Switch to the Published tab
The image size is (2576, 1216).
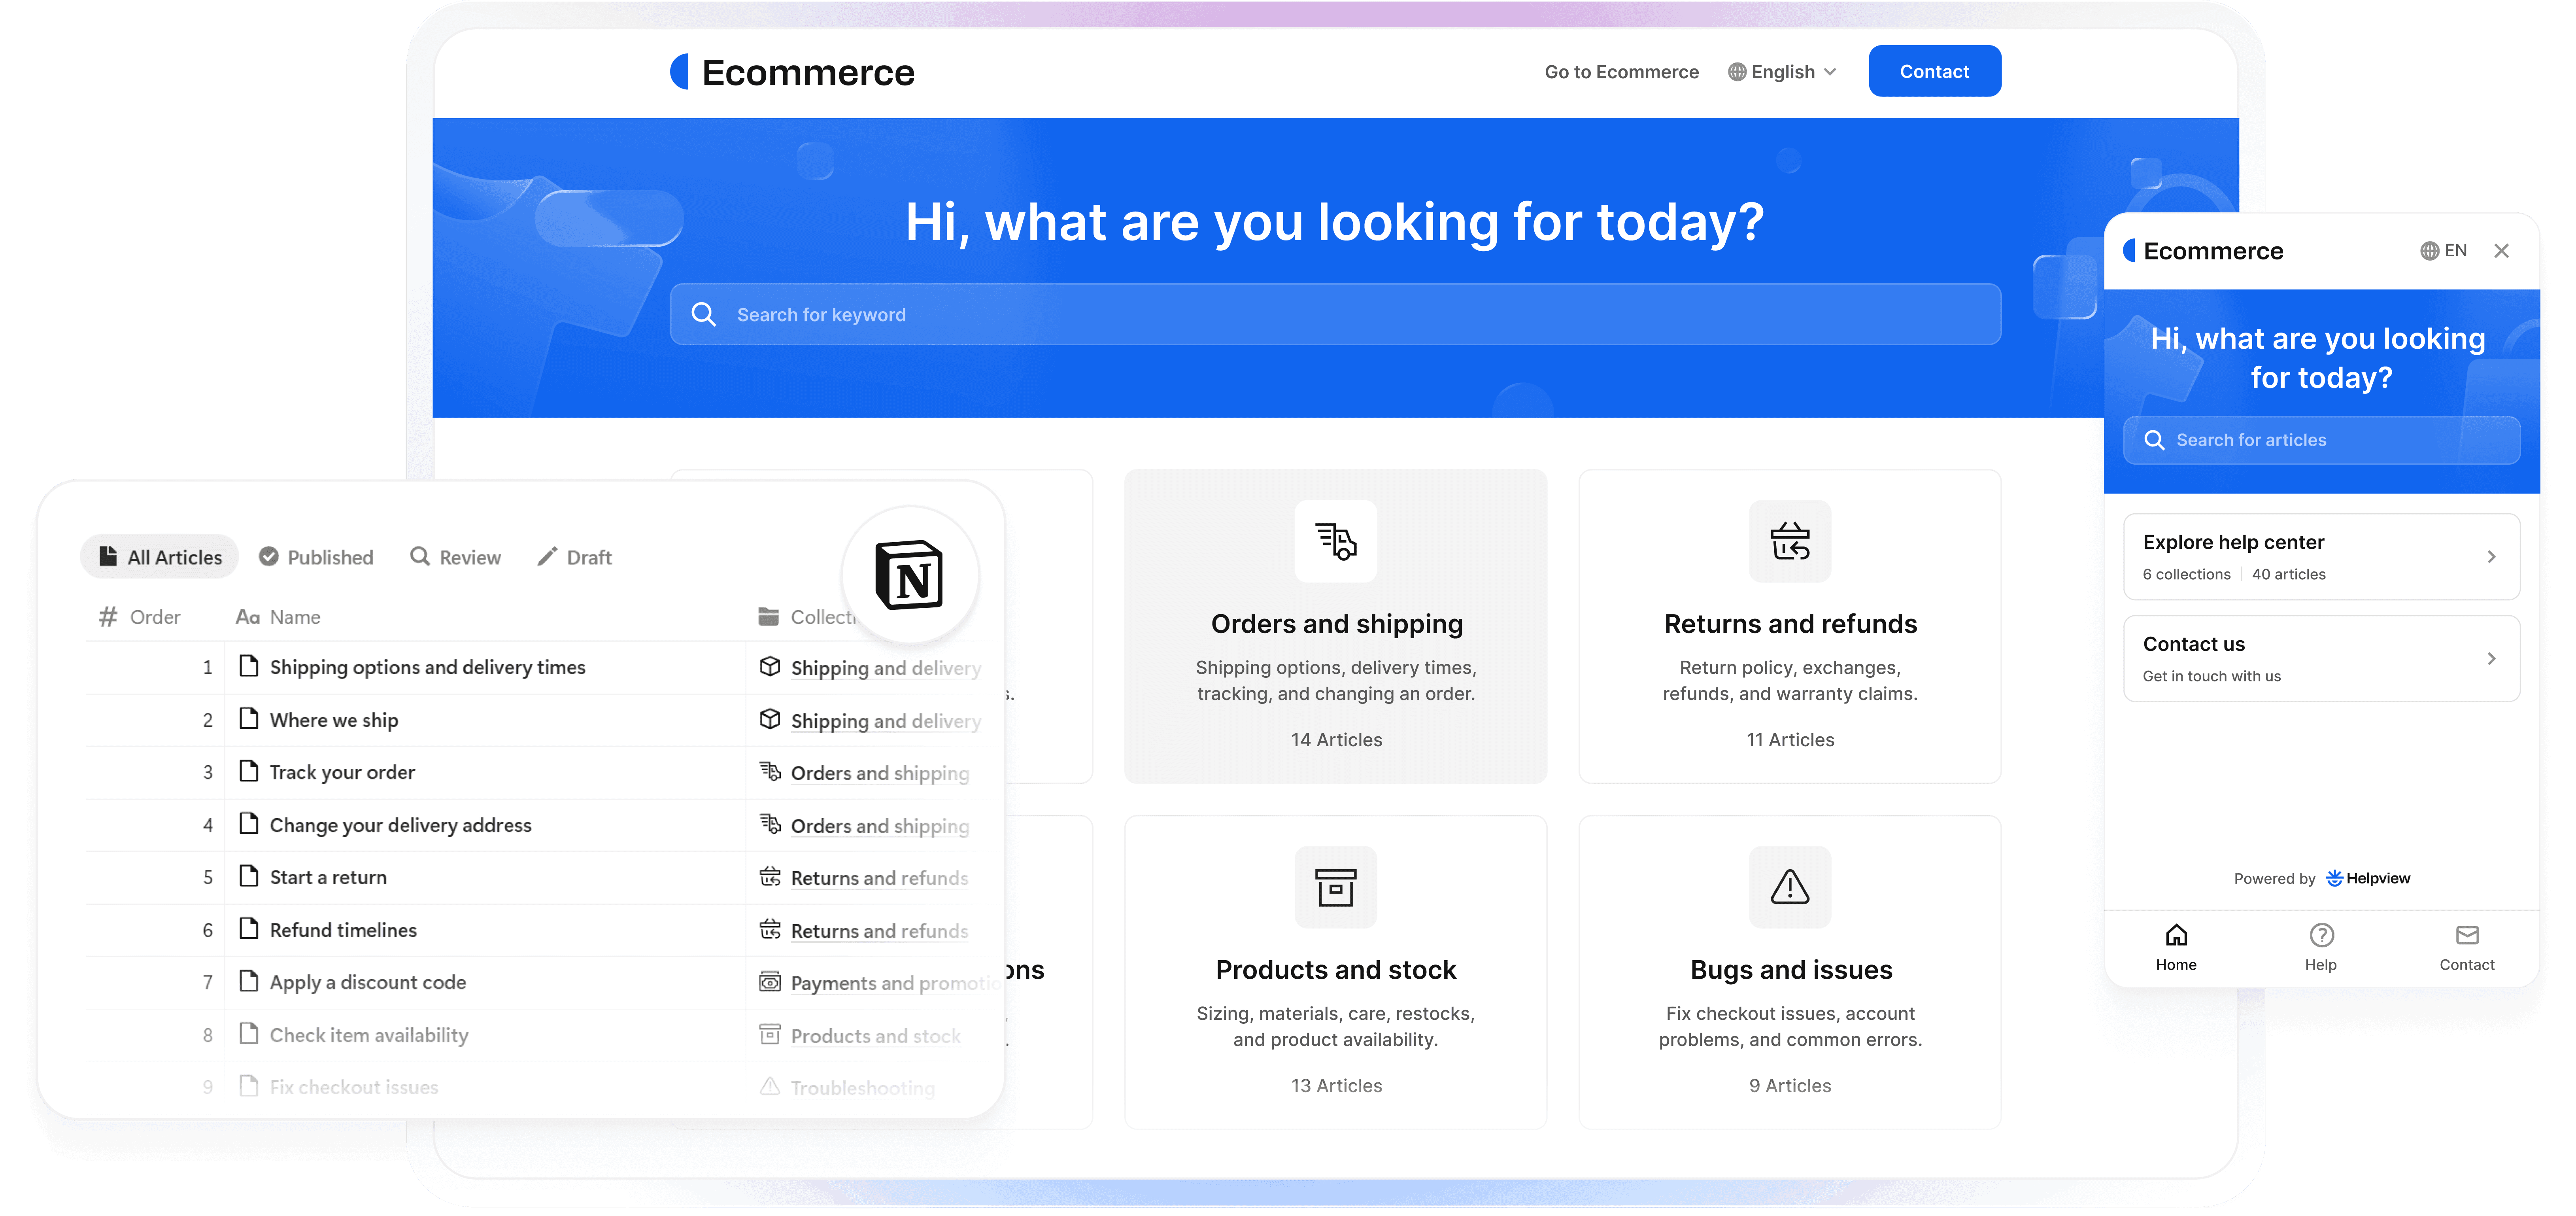[316, 557]
